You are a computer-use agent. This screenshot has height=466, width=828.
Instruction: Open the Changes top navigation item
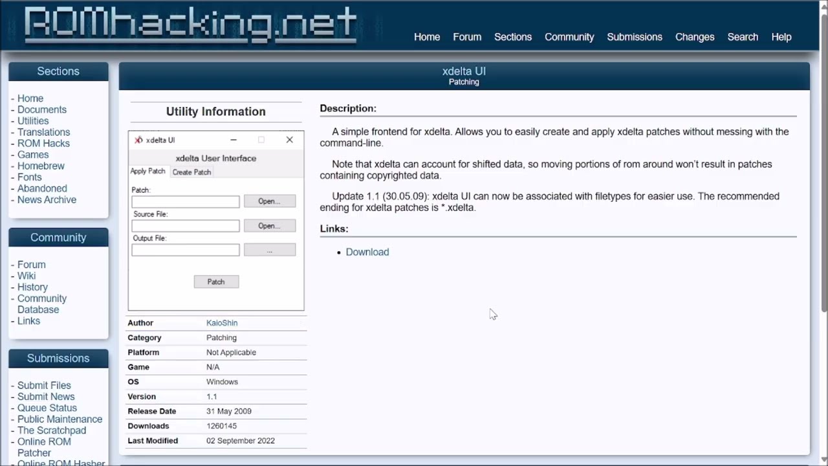click(695, 37)
